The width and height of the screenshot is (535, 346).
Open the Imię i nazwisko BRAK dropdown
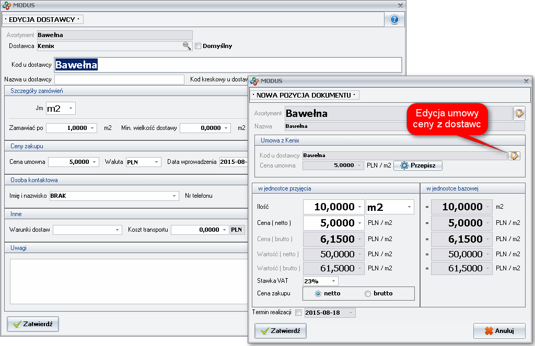(175, 196)
